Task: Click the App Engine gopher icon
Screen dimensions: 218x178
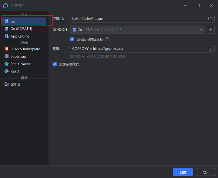Action: point(7,36)
